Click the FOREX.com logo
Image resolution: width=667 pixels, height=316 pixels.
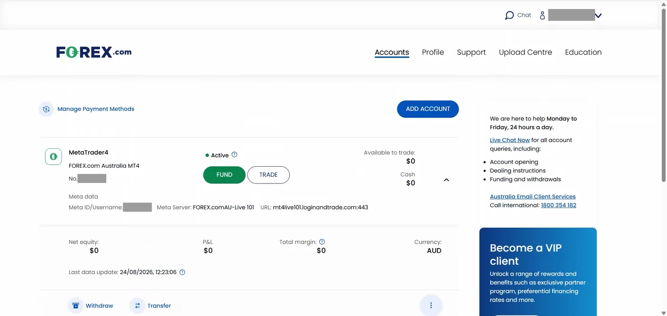click(94, 52)
